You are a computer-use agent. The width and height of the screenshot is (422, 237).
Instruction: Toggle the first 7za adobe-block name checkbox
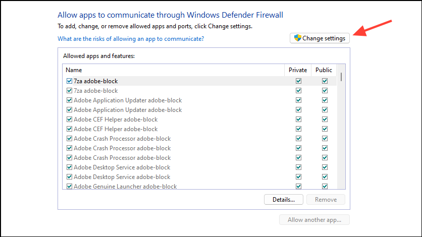point(69,81)
